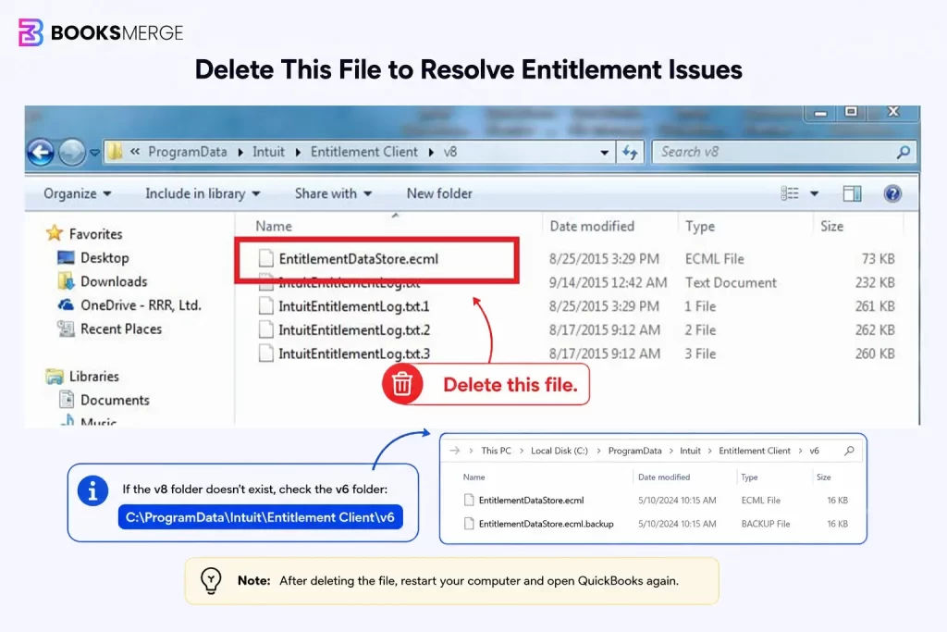Click This PC in v6 address path

click(x=496, y=451)
